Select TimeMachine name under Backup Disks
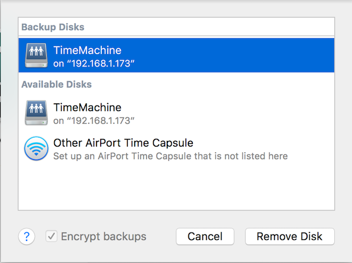This screenshot has height=263, width=352. pyautogui.click(x=87, y=50)
